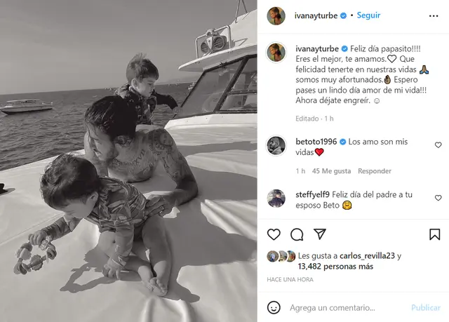Viewport: 449px width, 322px height.
Task: Open comments with the speech bubble icon
Action: [x=297, y=235]
